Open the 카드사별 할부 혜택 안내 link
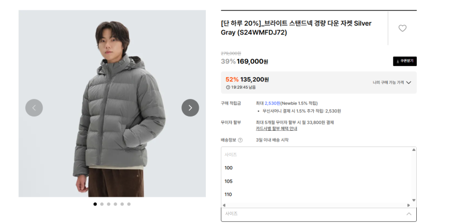The image size is (465, 223). click(277, 128)
